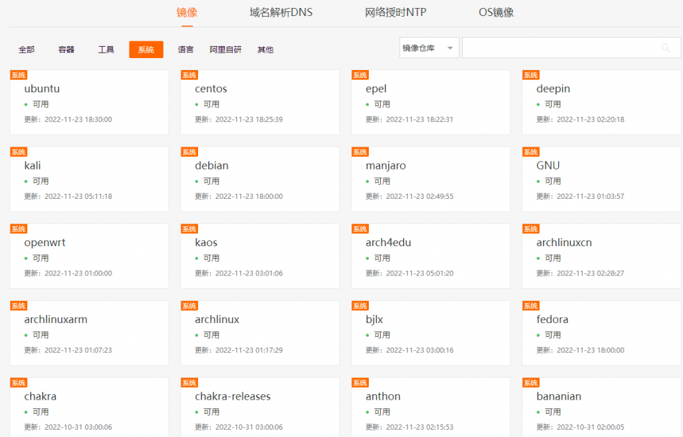The width and height of the screenshot is (683, 437).
Task: Switch to the 镜像 tab
Action: coord(187,12)
